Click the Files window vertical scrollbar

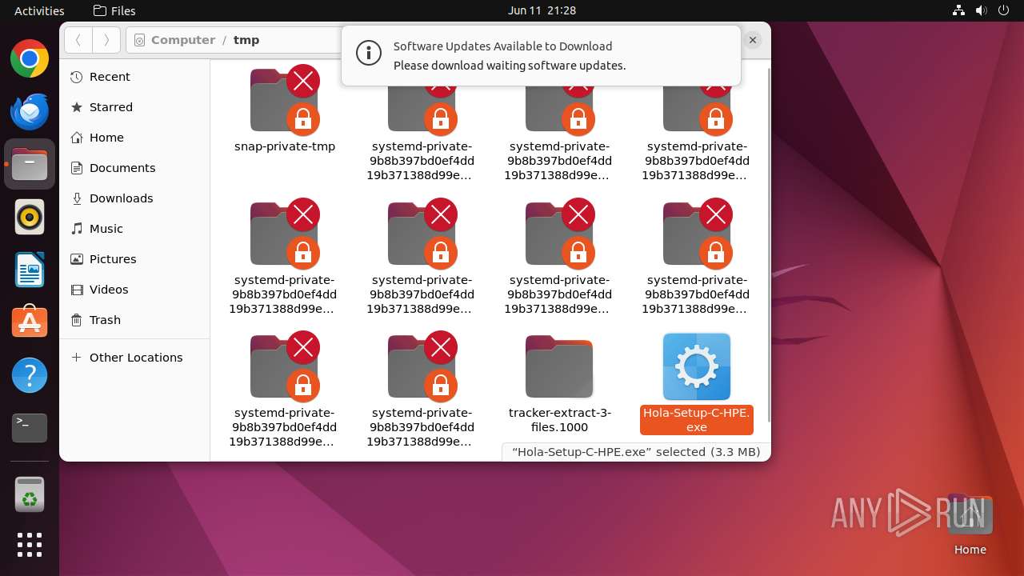[769, 245]
